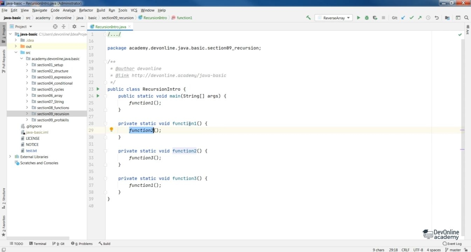Collapse the Javadoc comment at line 19
Screen dimensions: 471x252
coord(105,62)
